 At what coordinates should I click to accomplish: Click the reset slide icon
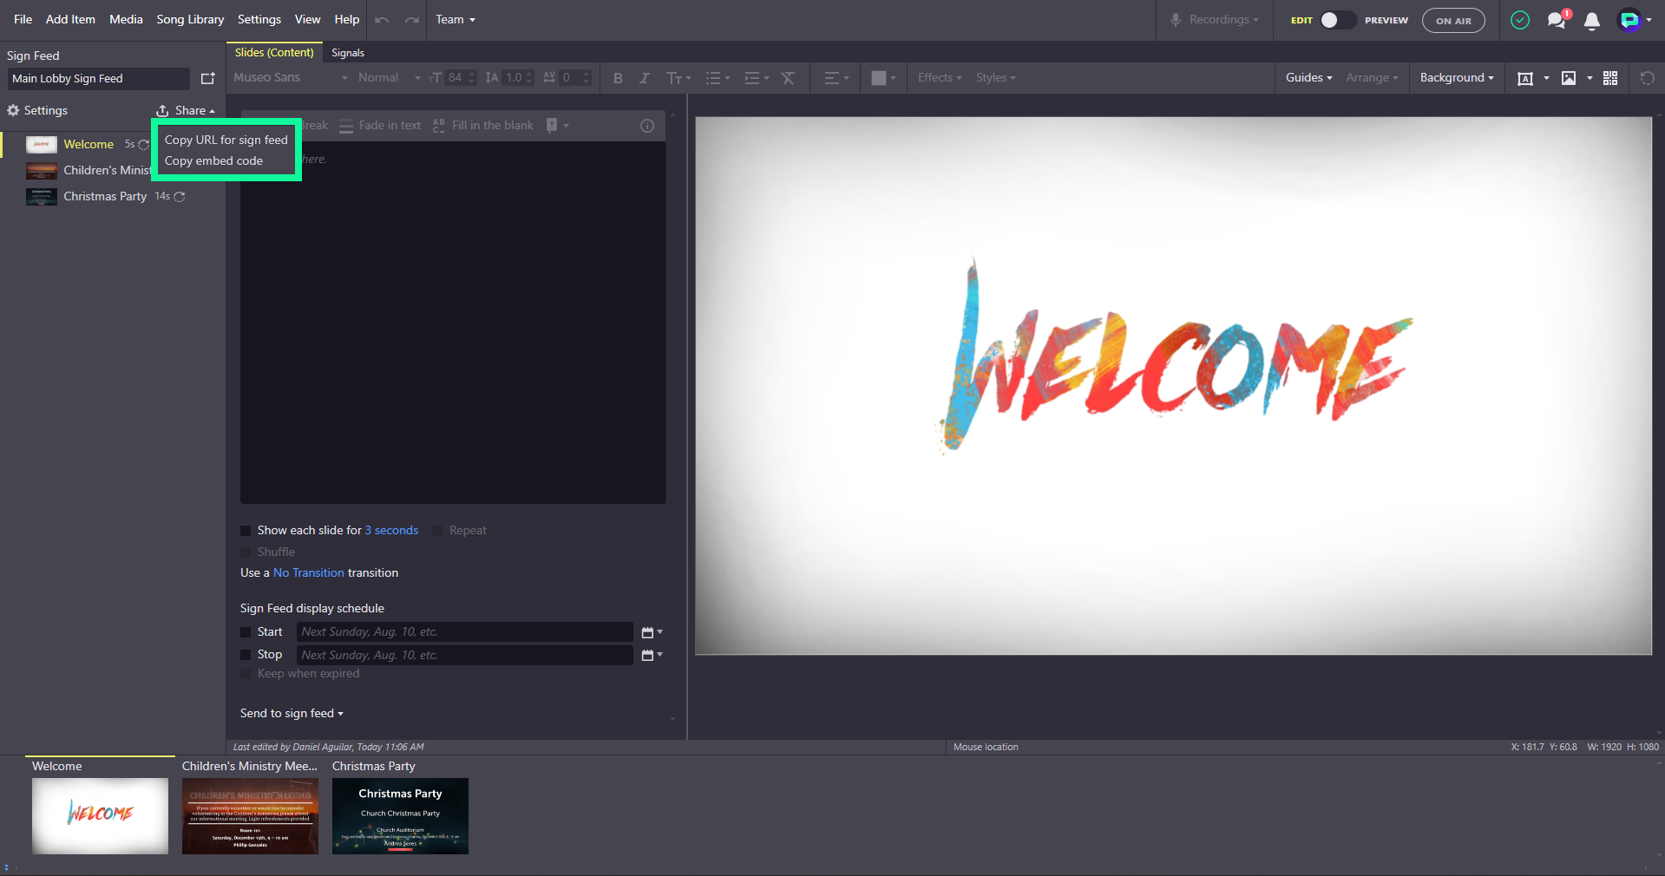[1647, 78]
